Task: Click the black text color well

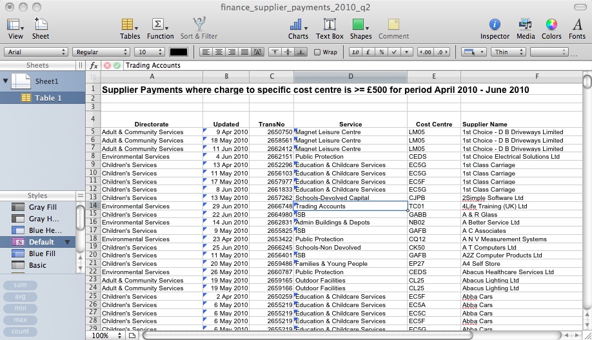Action: point(178,52)
